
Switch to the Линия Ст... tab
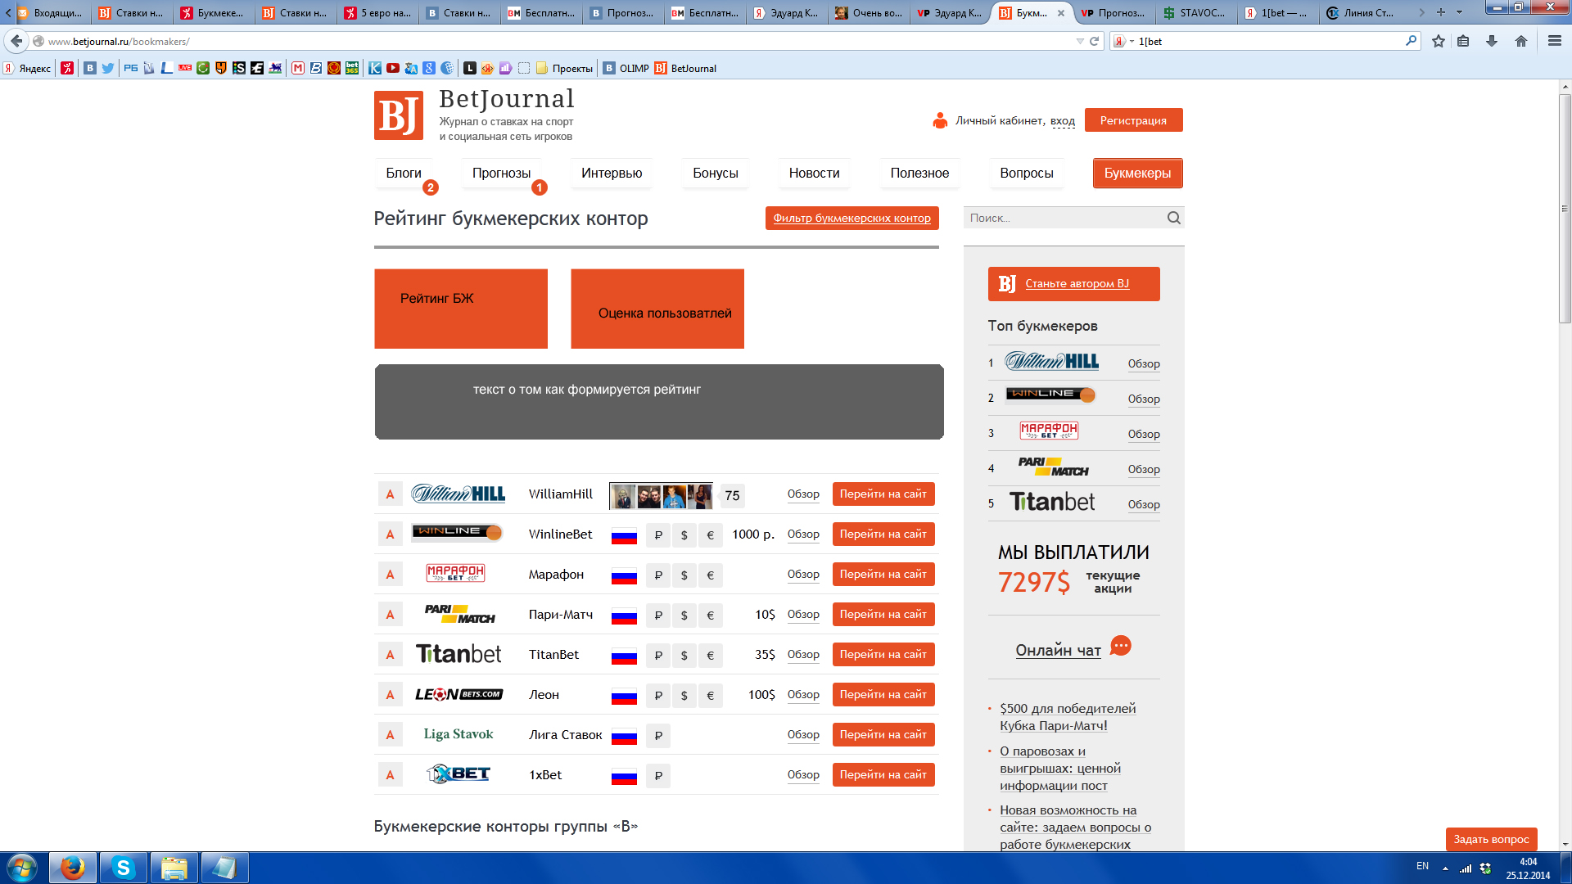tap(1359, 13)
